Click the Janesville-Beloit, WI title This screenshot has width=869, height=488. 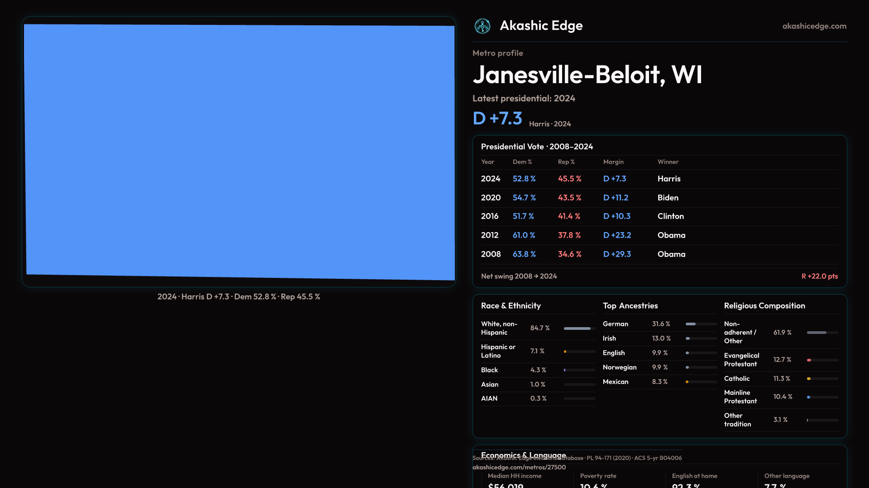pyautogui.click(x=587, y=75)
